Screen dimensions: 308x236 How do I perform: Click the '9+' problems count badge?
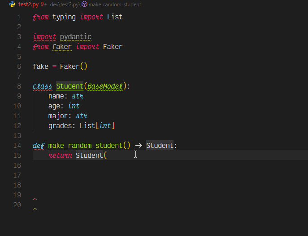point(44,4)
